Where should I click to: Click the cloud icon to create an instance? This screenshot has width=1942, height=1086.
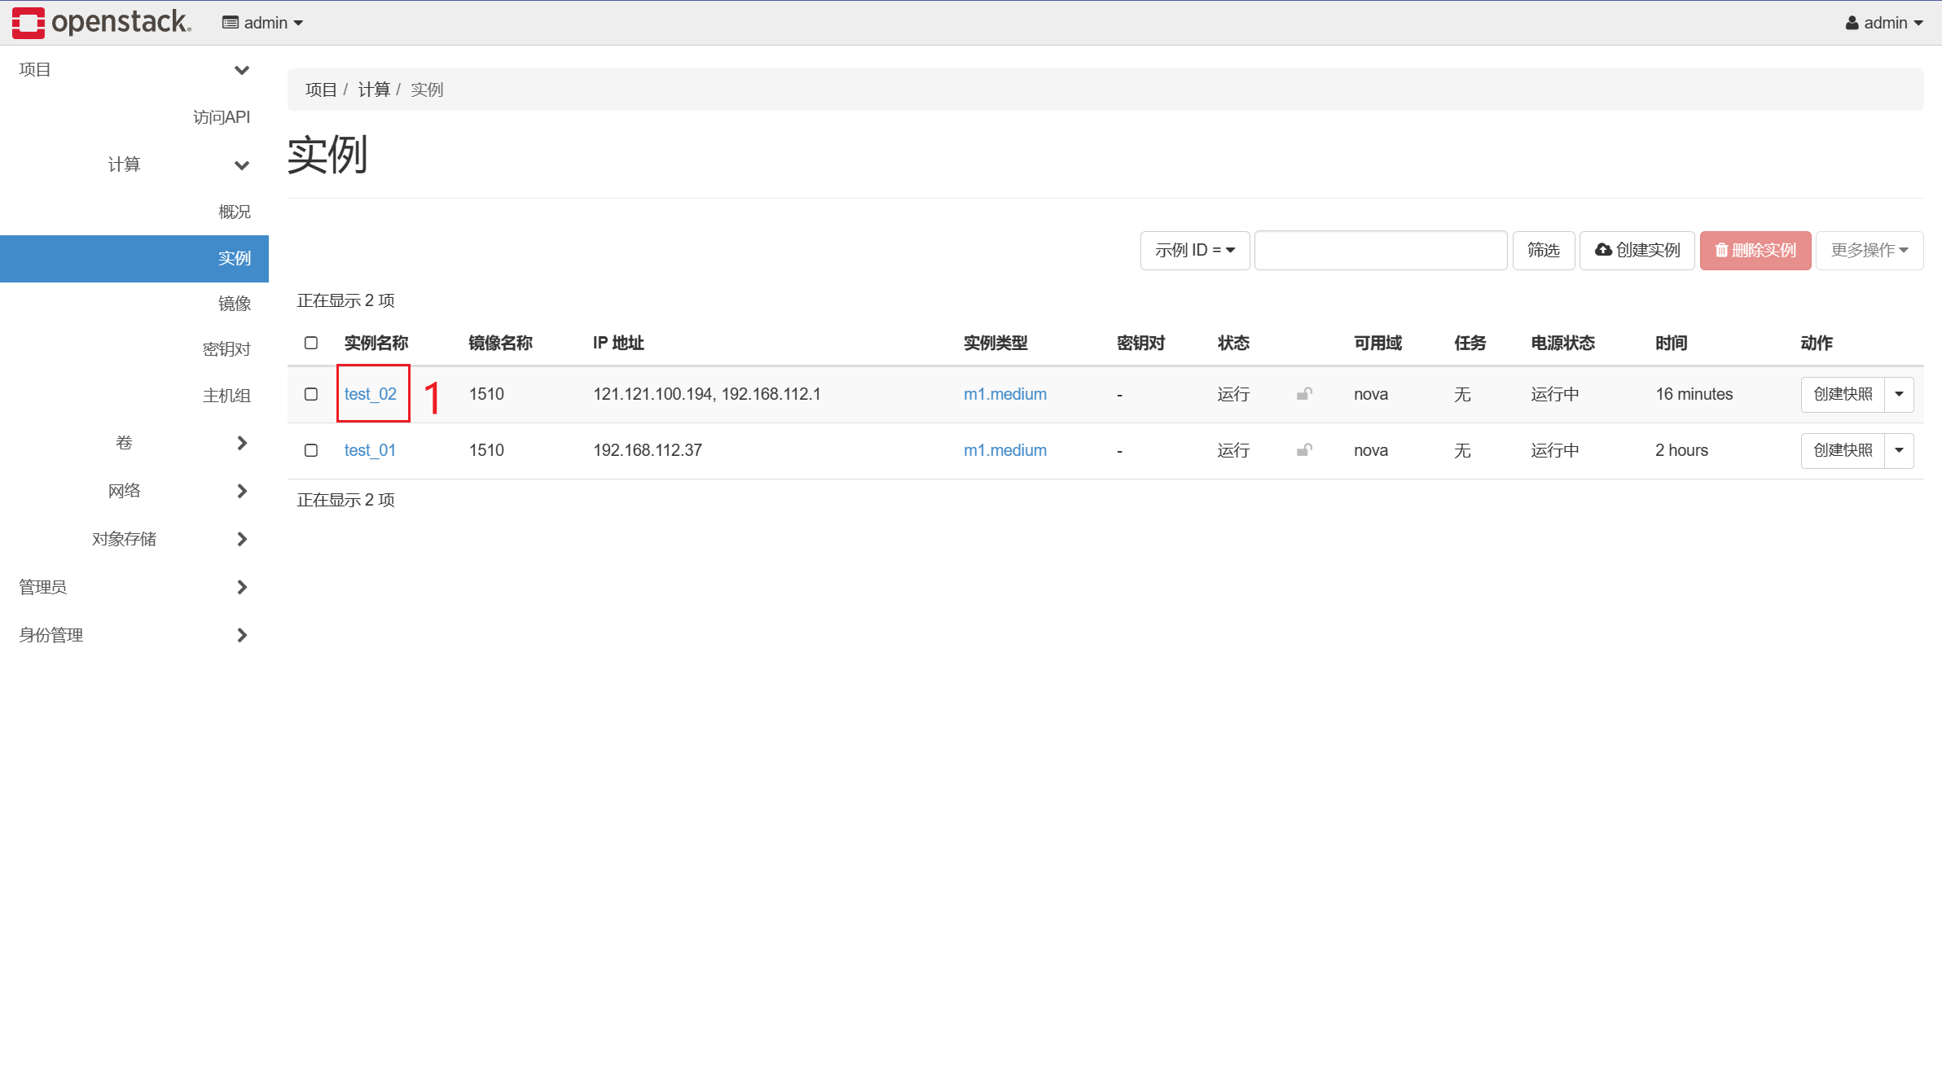[x=1602, y=250]
